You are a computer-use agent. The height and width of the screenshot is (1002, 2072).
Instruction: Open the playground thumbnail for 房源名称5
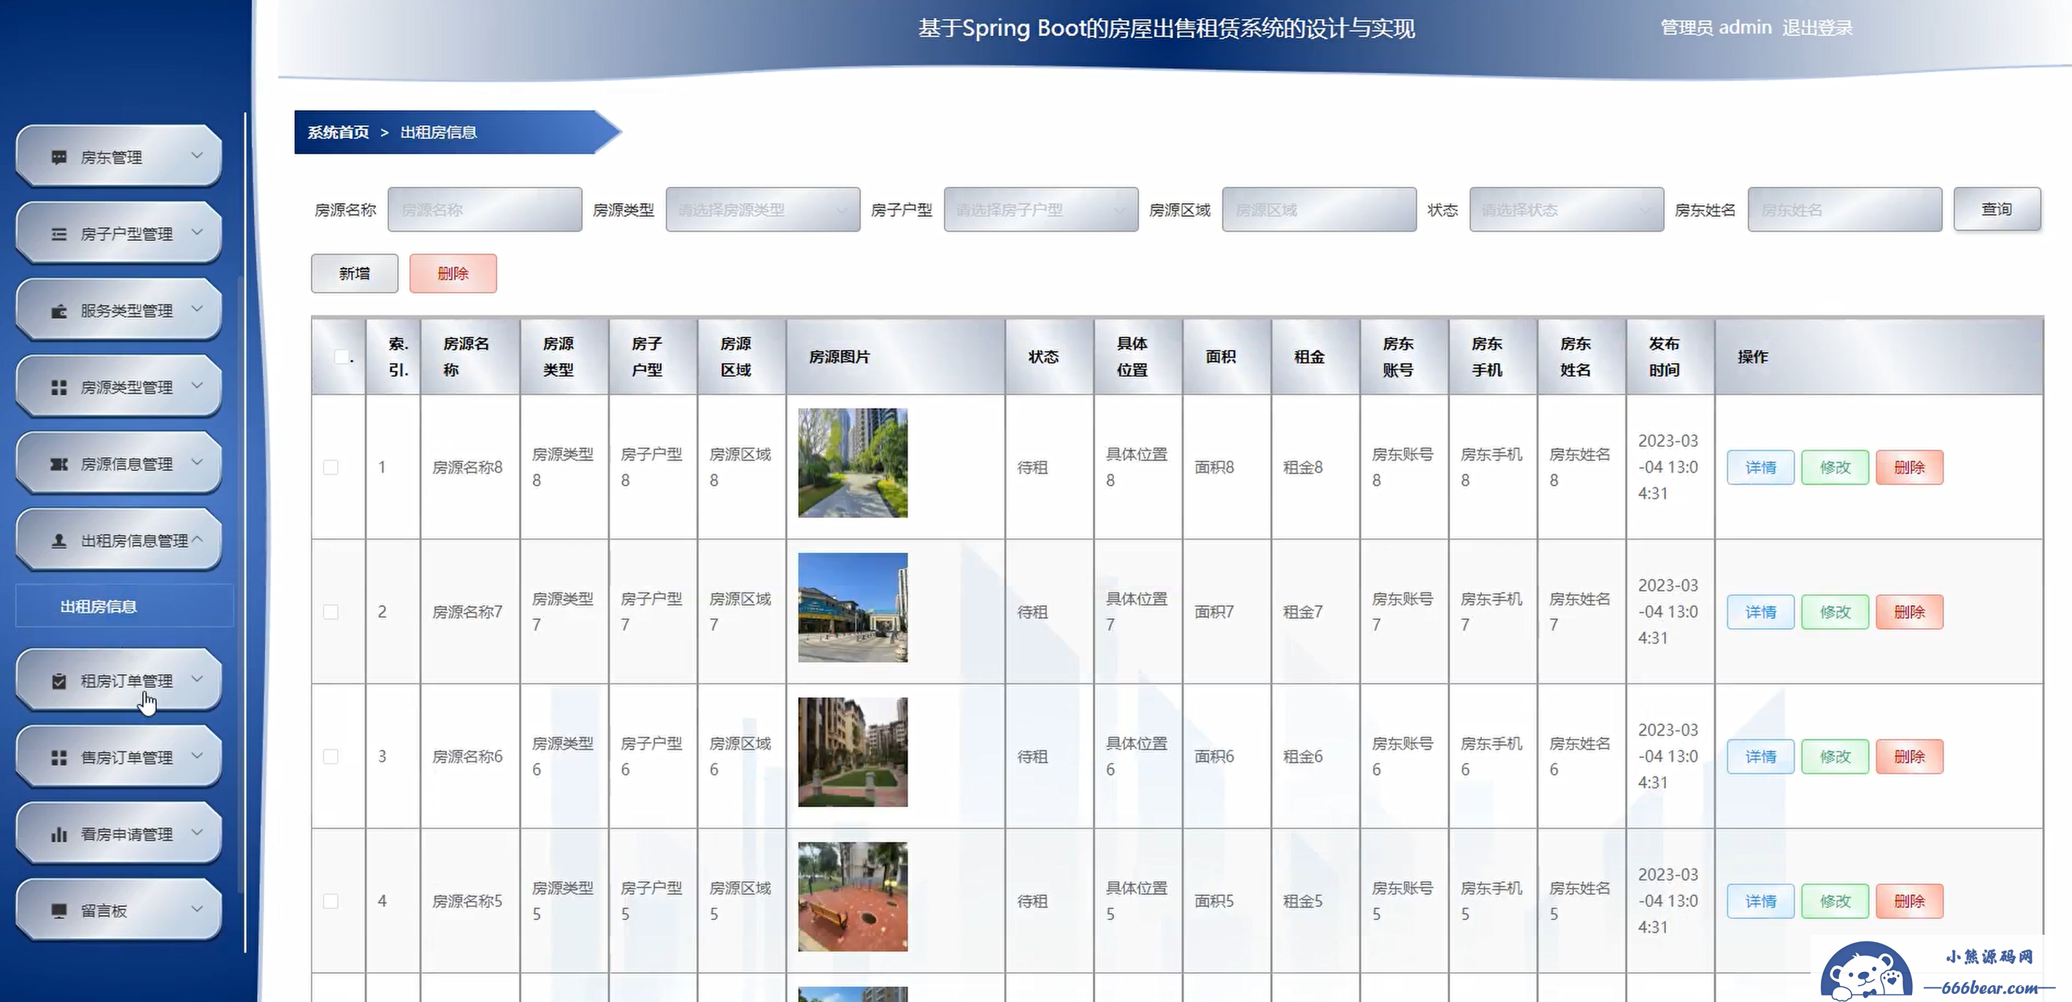coord(853,897)
